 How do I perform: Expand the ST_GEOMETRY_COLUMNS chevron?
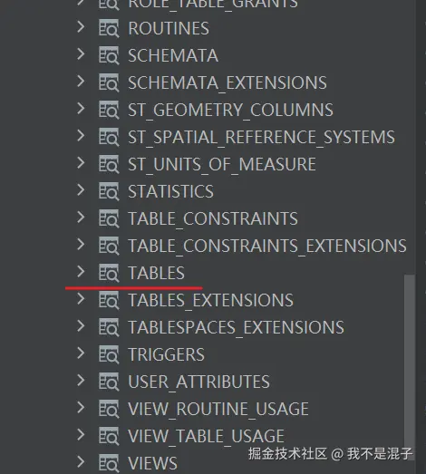(x=81, y=108)
